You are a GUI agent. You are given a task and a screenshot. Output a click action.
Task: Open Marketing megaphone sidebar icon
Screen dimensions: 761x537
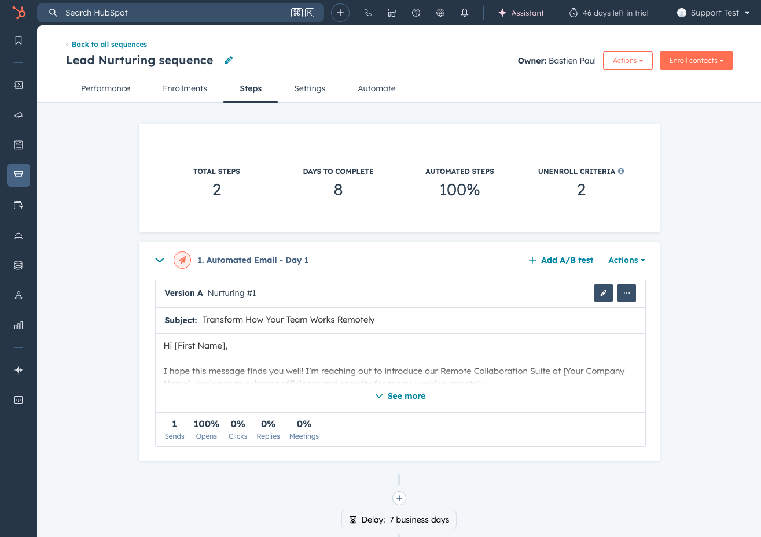point(19,115)
